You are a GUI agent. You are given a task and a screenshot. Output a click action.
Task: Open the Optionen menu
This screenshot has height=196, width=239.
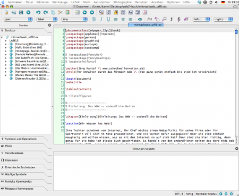[173, 2]
